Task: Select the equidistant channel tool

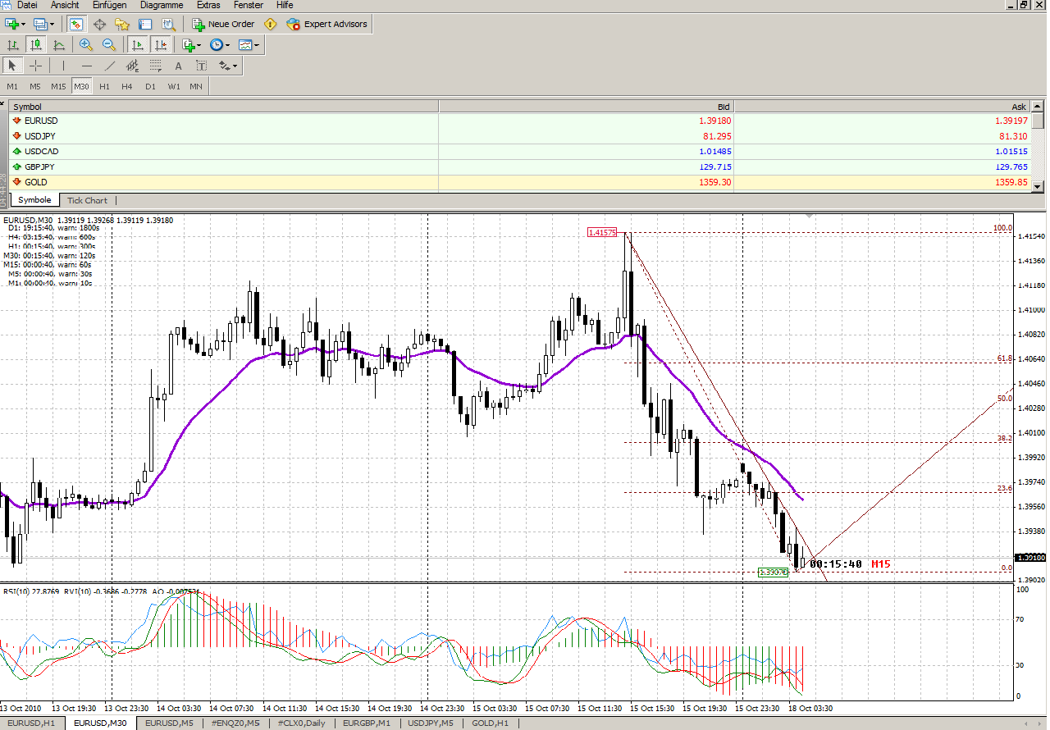Action: point(132,66)
